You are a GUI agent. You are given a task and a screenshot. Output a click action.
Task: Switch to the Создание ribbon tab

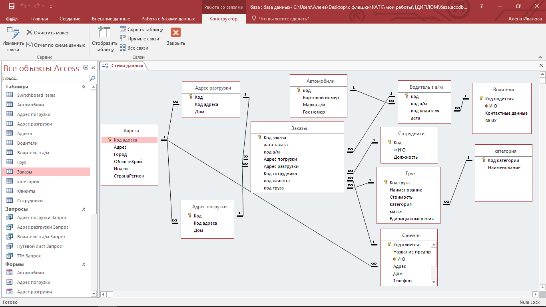pos(70,19)
